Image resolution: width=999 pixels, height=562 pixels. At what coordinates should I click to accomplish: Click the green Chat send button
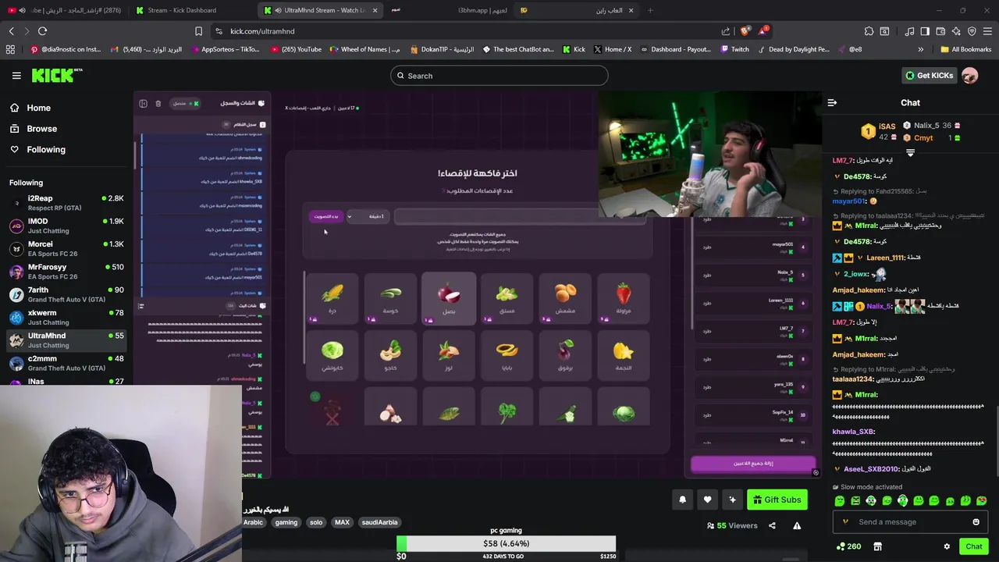click(x=973, y=546)
